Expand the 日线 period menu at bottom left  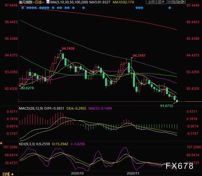tap(6, 174)
